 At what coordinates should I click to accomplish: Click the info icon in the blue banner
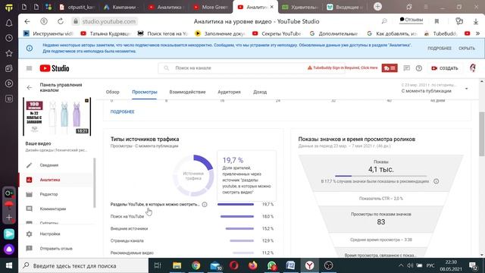[x=30, y=49]
